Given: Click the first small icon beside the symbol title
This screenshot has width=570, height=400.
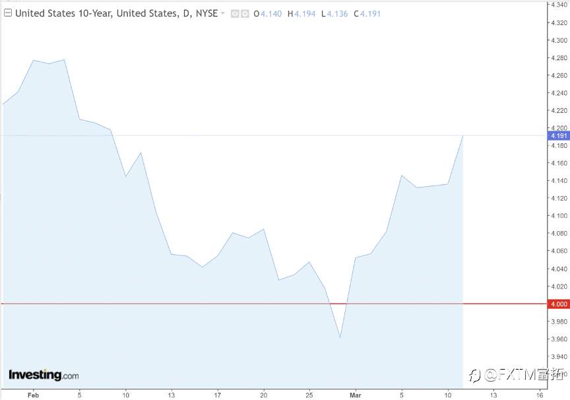Looking at the screenshot, I should click(235, 13).
